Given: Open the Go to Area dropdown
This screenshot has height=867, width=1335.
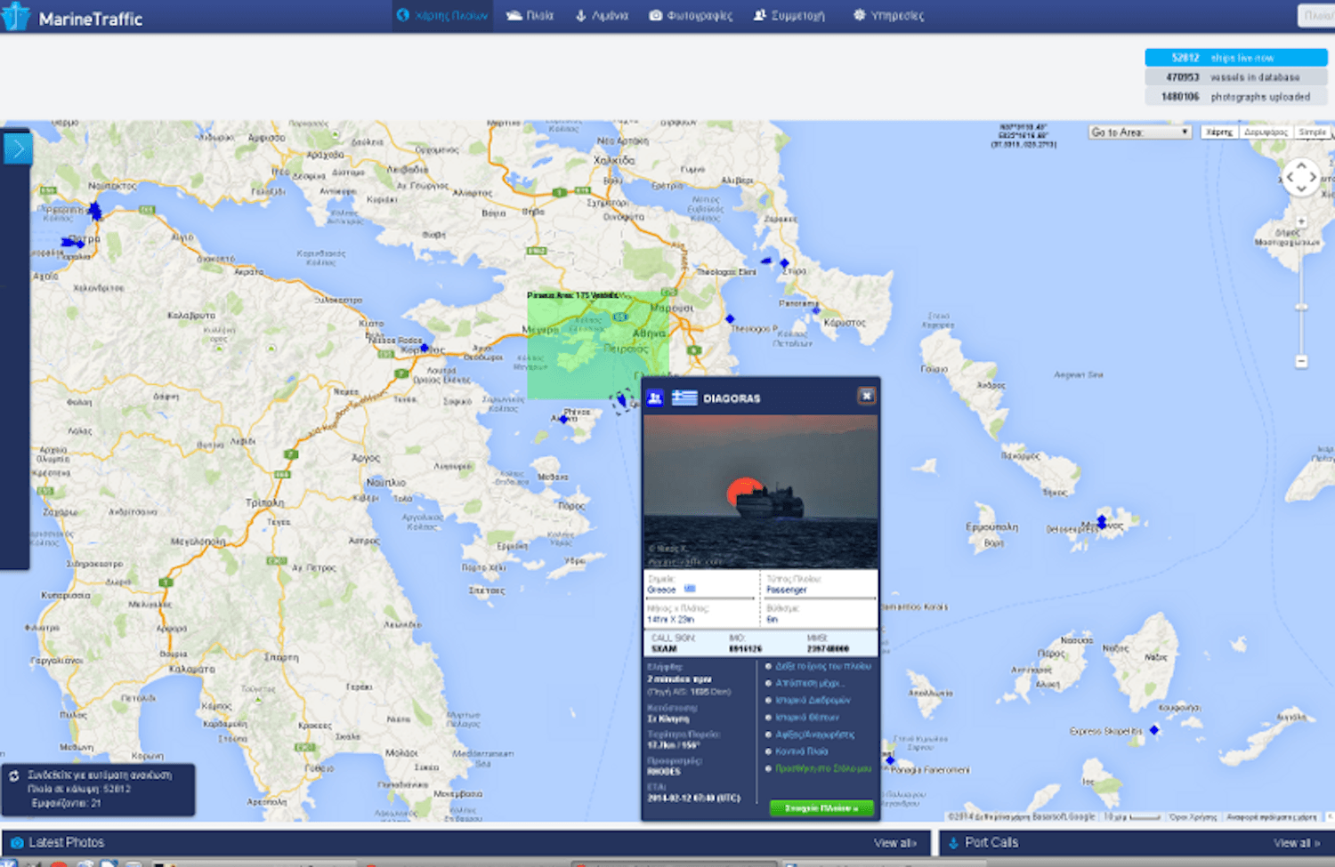Looking at the screenshot, I should (x=1140, y=132).
